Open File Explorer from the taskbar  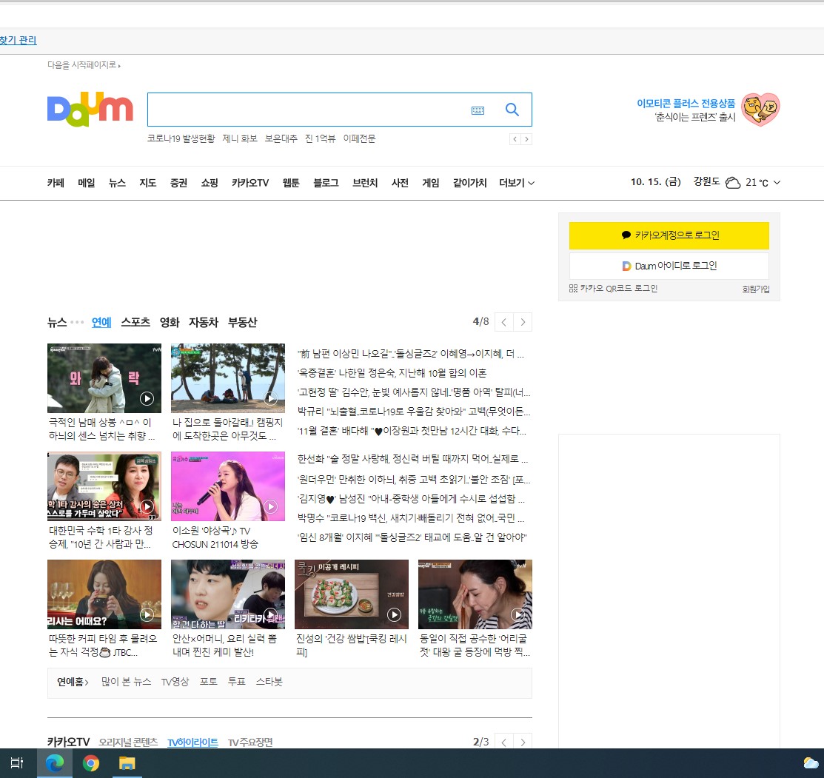127,762
